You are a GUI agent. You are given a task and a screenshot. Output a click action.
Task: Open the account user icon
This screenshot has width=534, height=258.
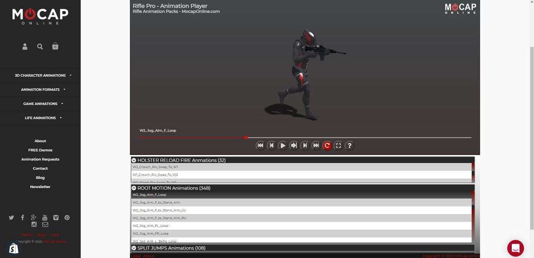click(x=25, y=46)
